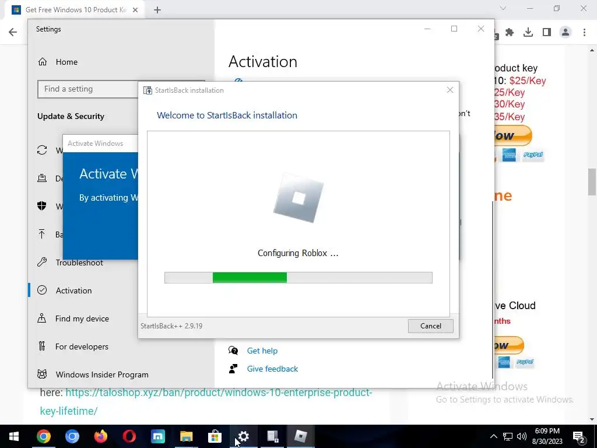The width and height of the screenshot is (597, 448).
Task: Open the taloshop Windows 10 Enterprise link
Action: [206, 401]
